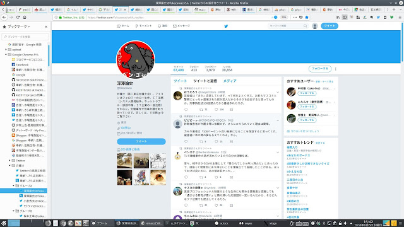Toggle the blue switch at the URL bar's right end
This screenshot has width=404, height=227.
click(275, 17)
